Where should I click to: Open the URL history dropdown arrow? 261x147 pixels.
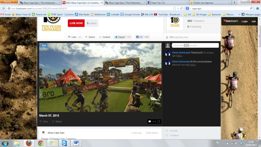[x=178, y=8]
